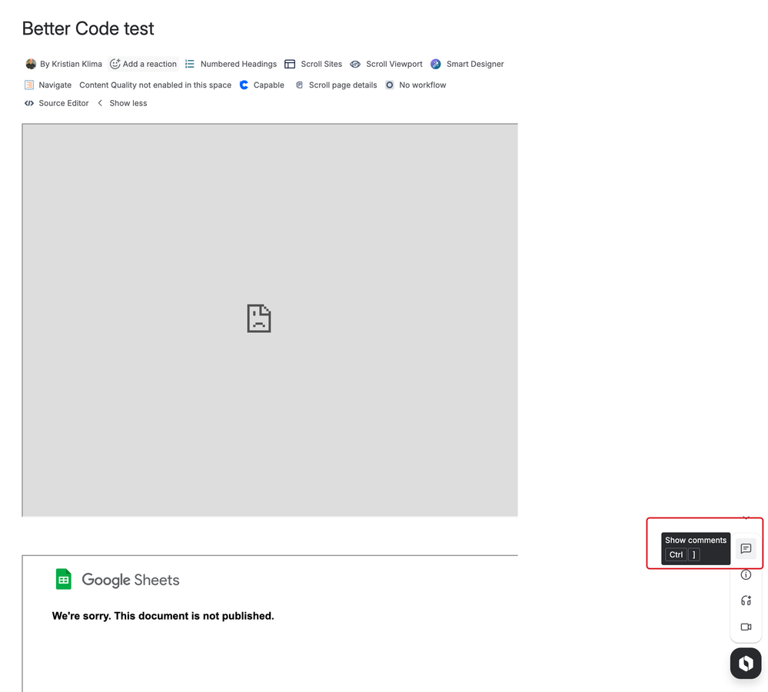Start a video with the camera icon
Screen dimensions: 768x692
click(745, 627)
